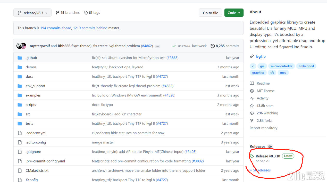View the 2.8k forks link

pyautogui.click(x=264, y=121)
